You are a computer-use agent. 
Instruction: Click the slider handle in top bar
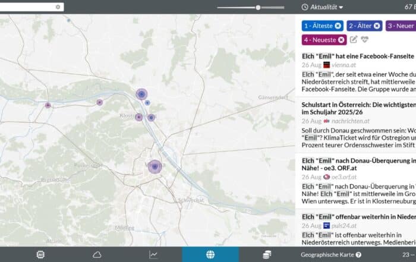(x=258, y=7)
